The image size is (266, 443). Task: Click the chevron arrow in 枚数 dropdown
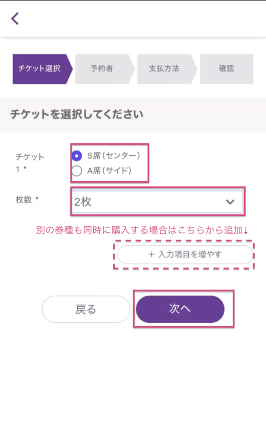pyautogui.click(x=230, y=202)
